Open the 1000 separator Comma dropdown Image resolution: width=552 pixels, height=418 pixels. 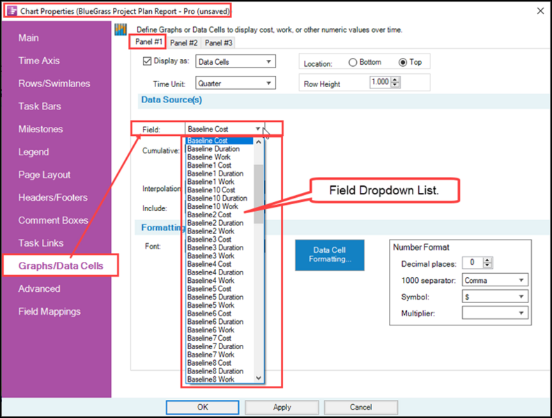(x=495, y=281)
